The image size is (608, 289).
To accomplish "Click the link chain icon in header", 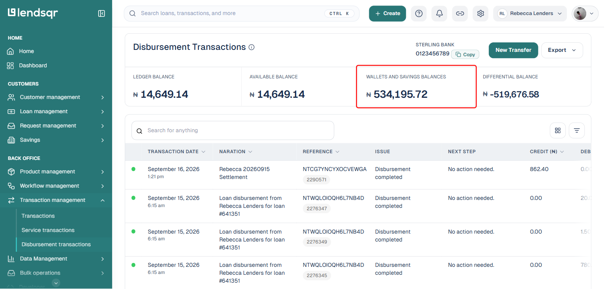I will pos(460,13).
